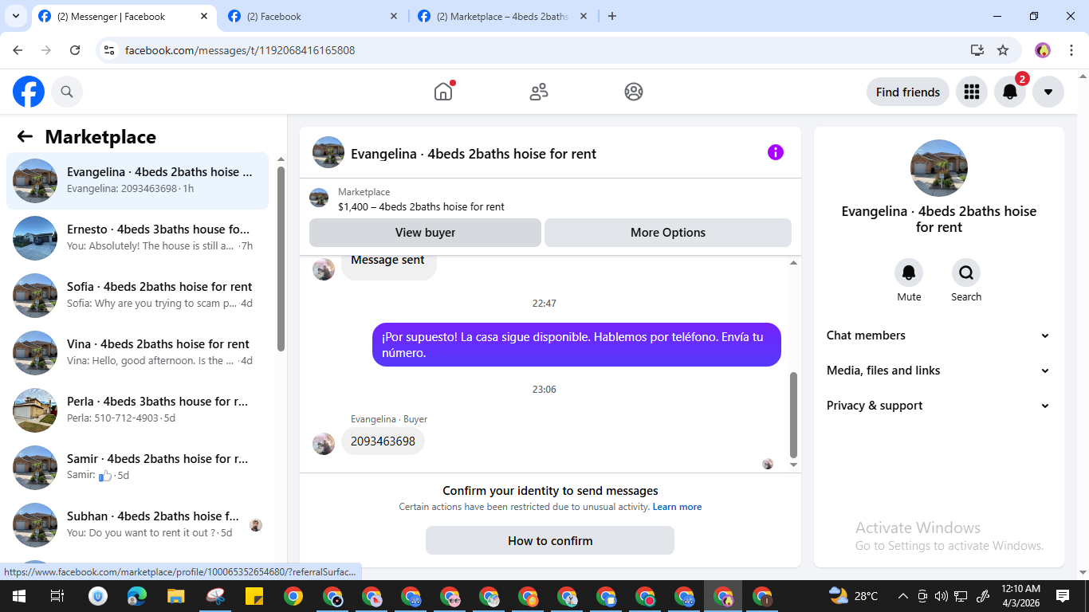Open the Groups icon in top navigation
This screenshot has width=1089, height=612.
tap(634, 92)
